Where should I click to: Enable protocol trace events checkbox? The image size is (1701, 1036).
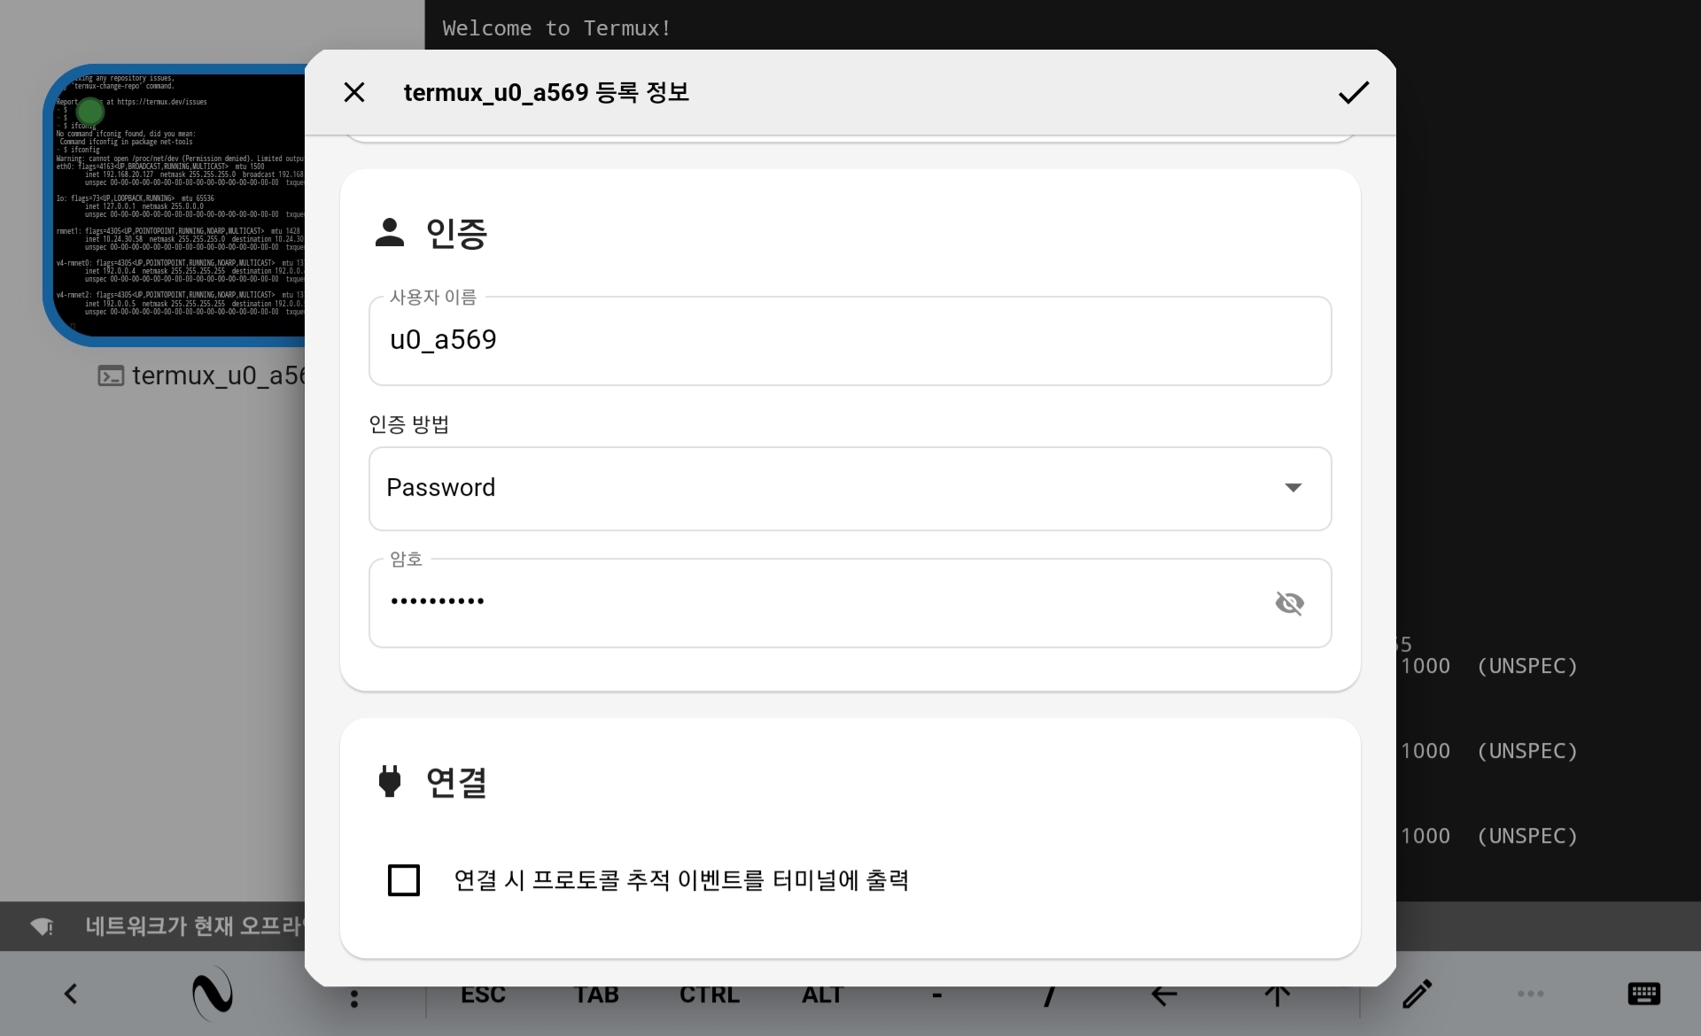[404, 880]
